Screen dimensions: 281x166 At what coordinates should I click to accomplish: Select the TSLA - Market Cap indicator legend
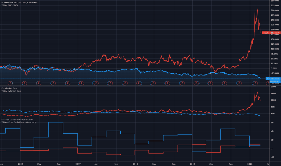click(11, 91)
